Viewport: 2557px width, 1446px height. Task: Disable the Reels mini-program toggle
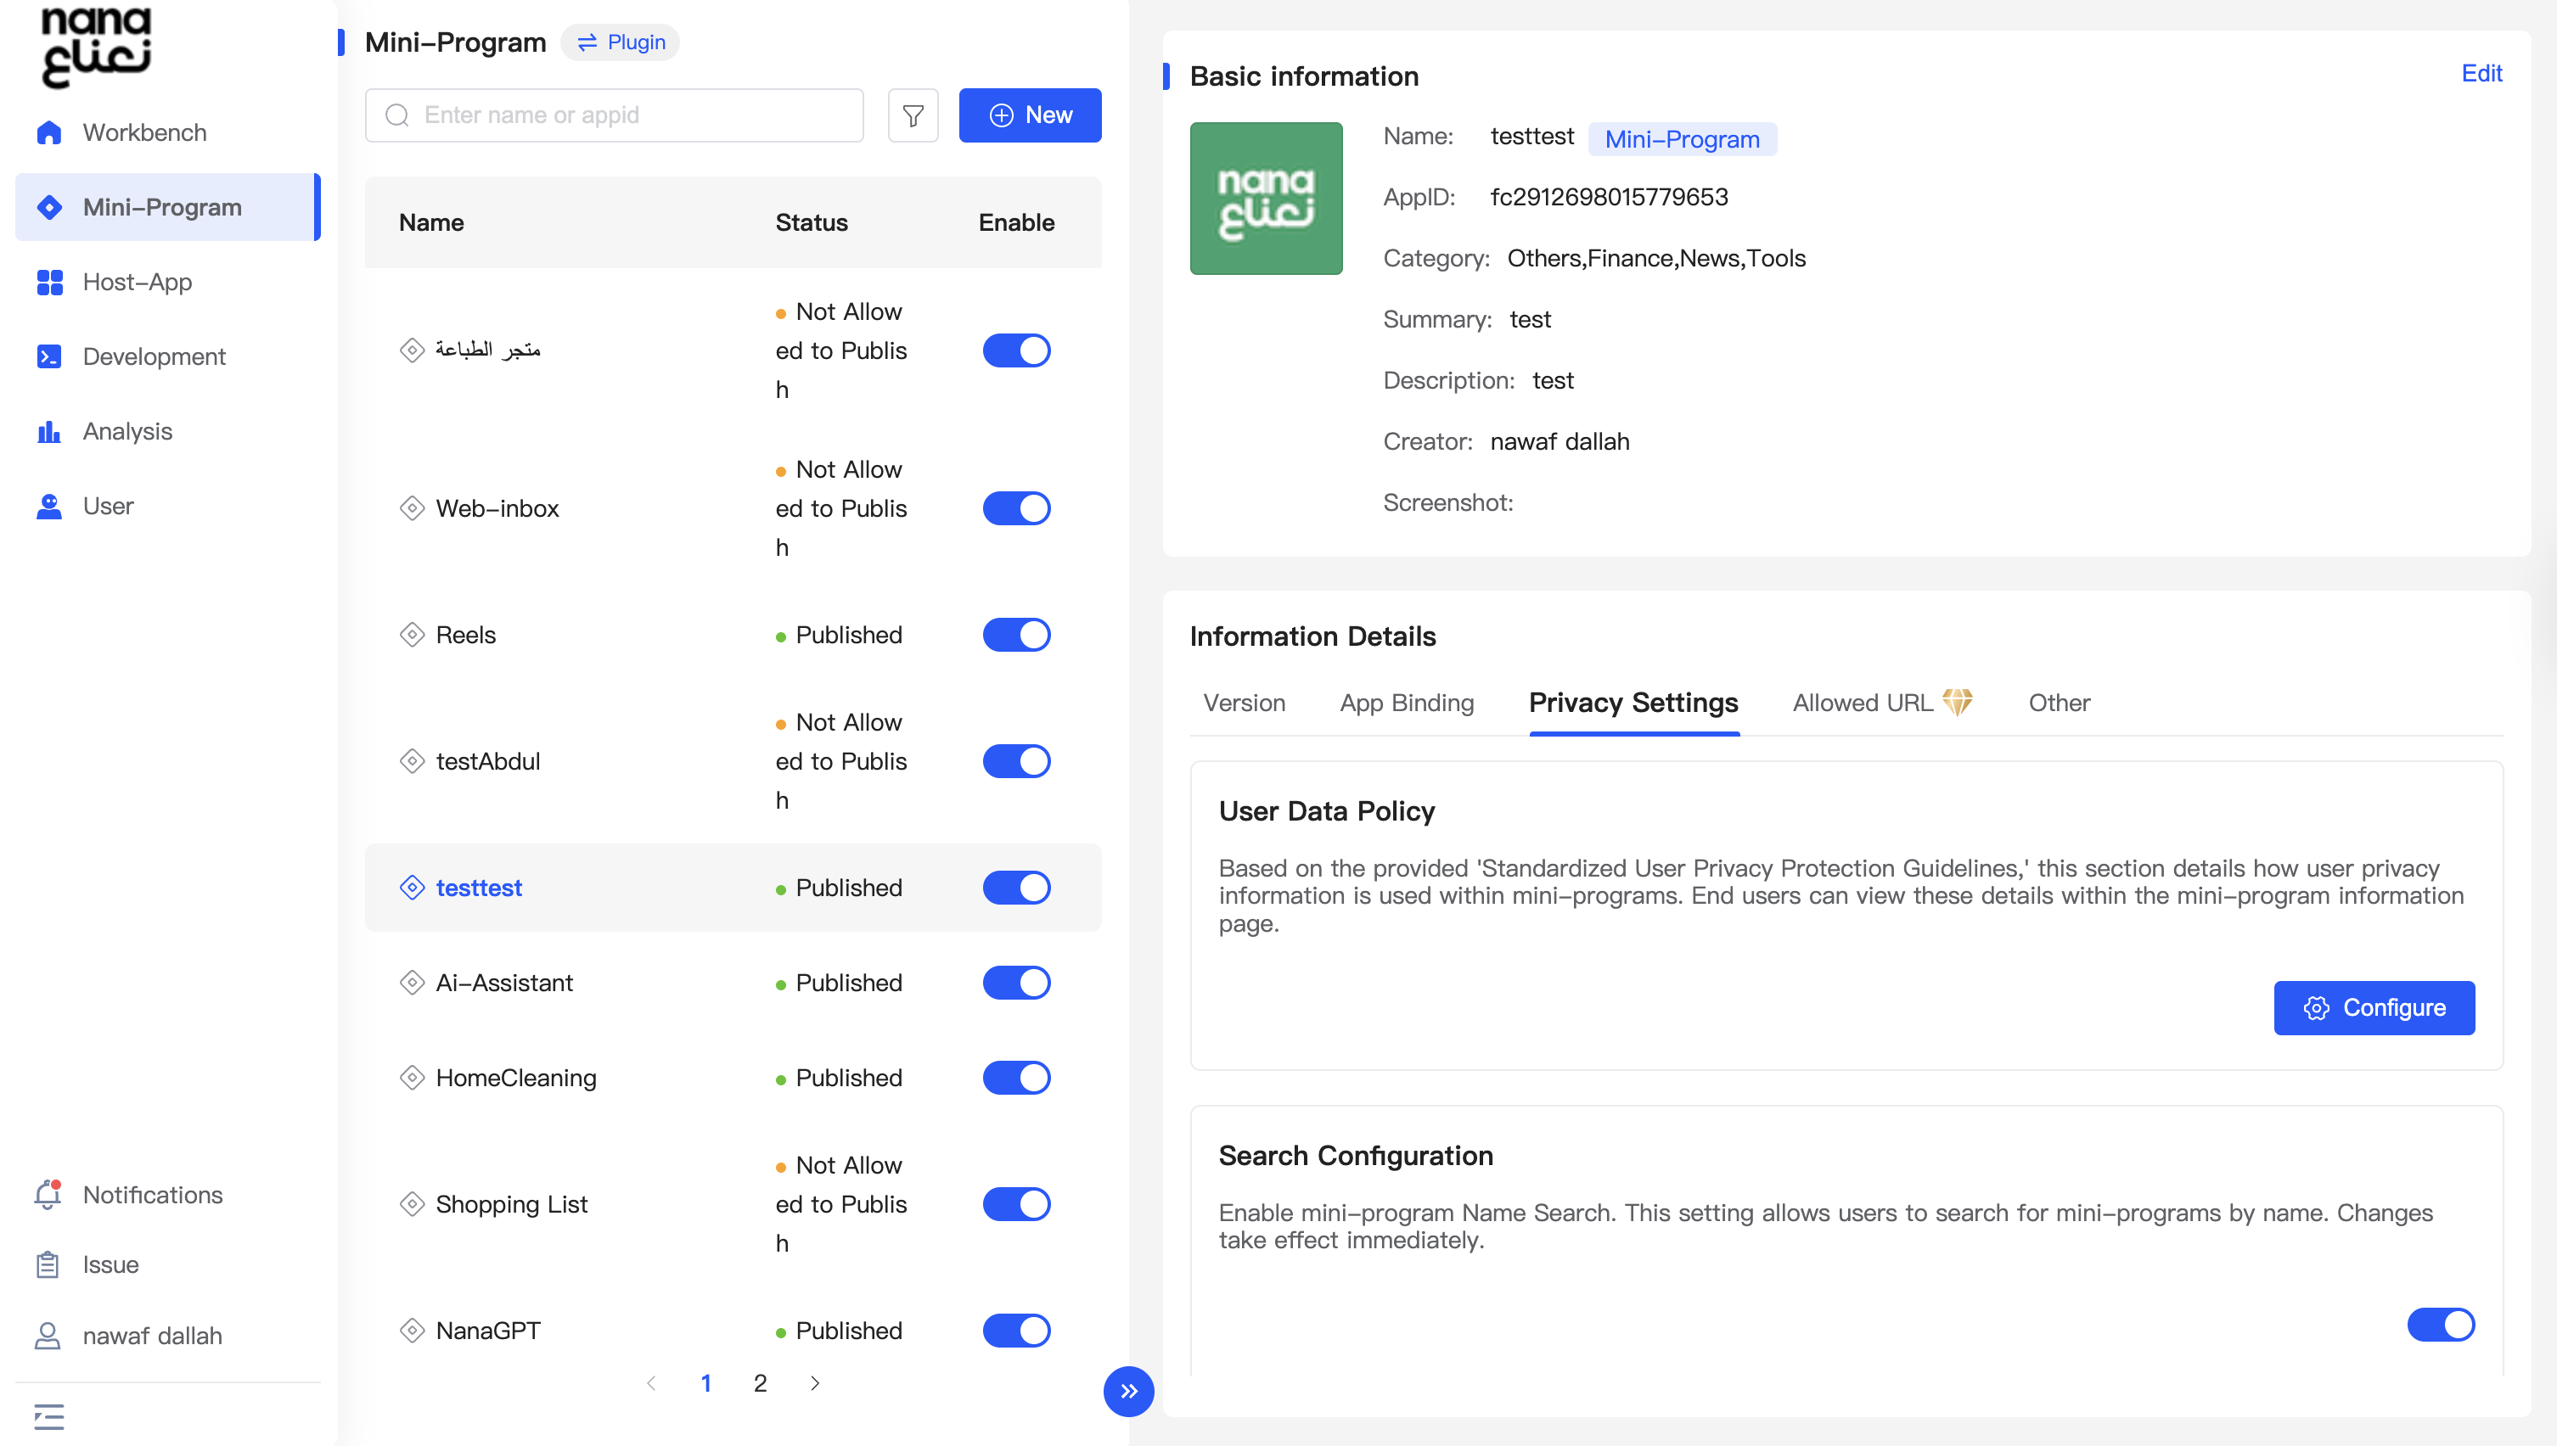coord(1015,635)
